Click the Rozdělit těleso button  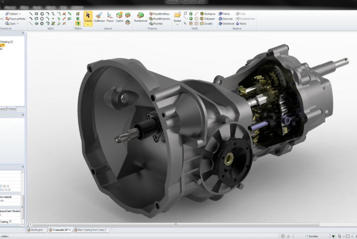point(160,14)
